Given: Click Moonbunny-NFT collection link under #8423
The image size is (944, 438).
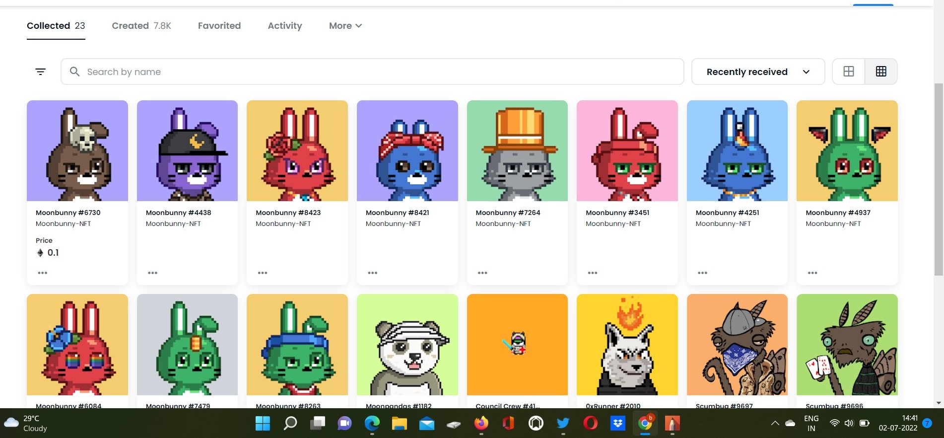Looking at the screenshot, I should (283, 224).
